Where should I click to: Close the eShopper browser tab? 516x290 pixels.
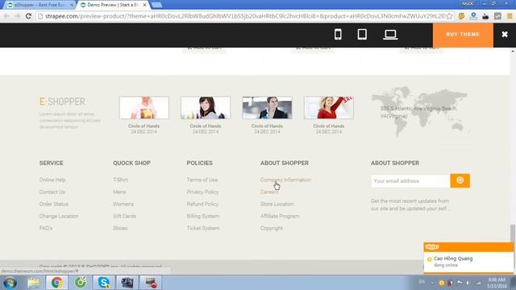[x=72, y=5]
